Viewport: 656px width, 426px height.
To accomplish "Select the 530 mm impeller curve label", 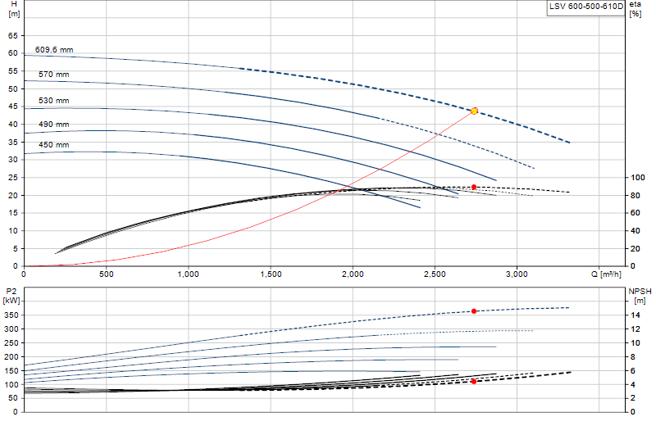I will coord(53,101).
